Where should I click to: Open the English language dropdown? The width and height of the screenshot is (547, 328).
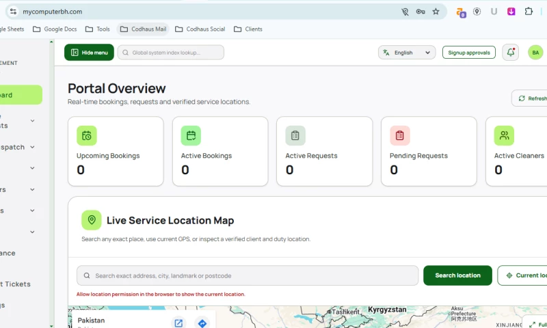pos(407,53)
